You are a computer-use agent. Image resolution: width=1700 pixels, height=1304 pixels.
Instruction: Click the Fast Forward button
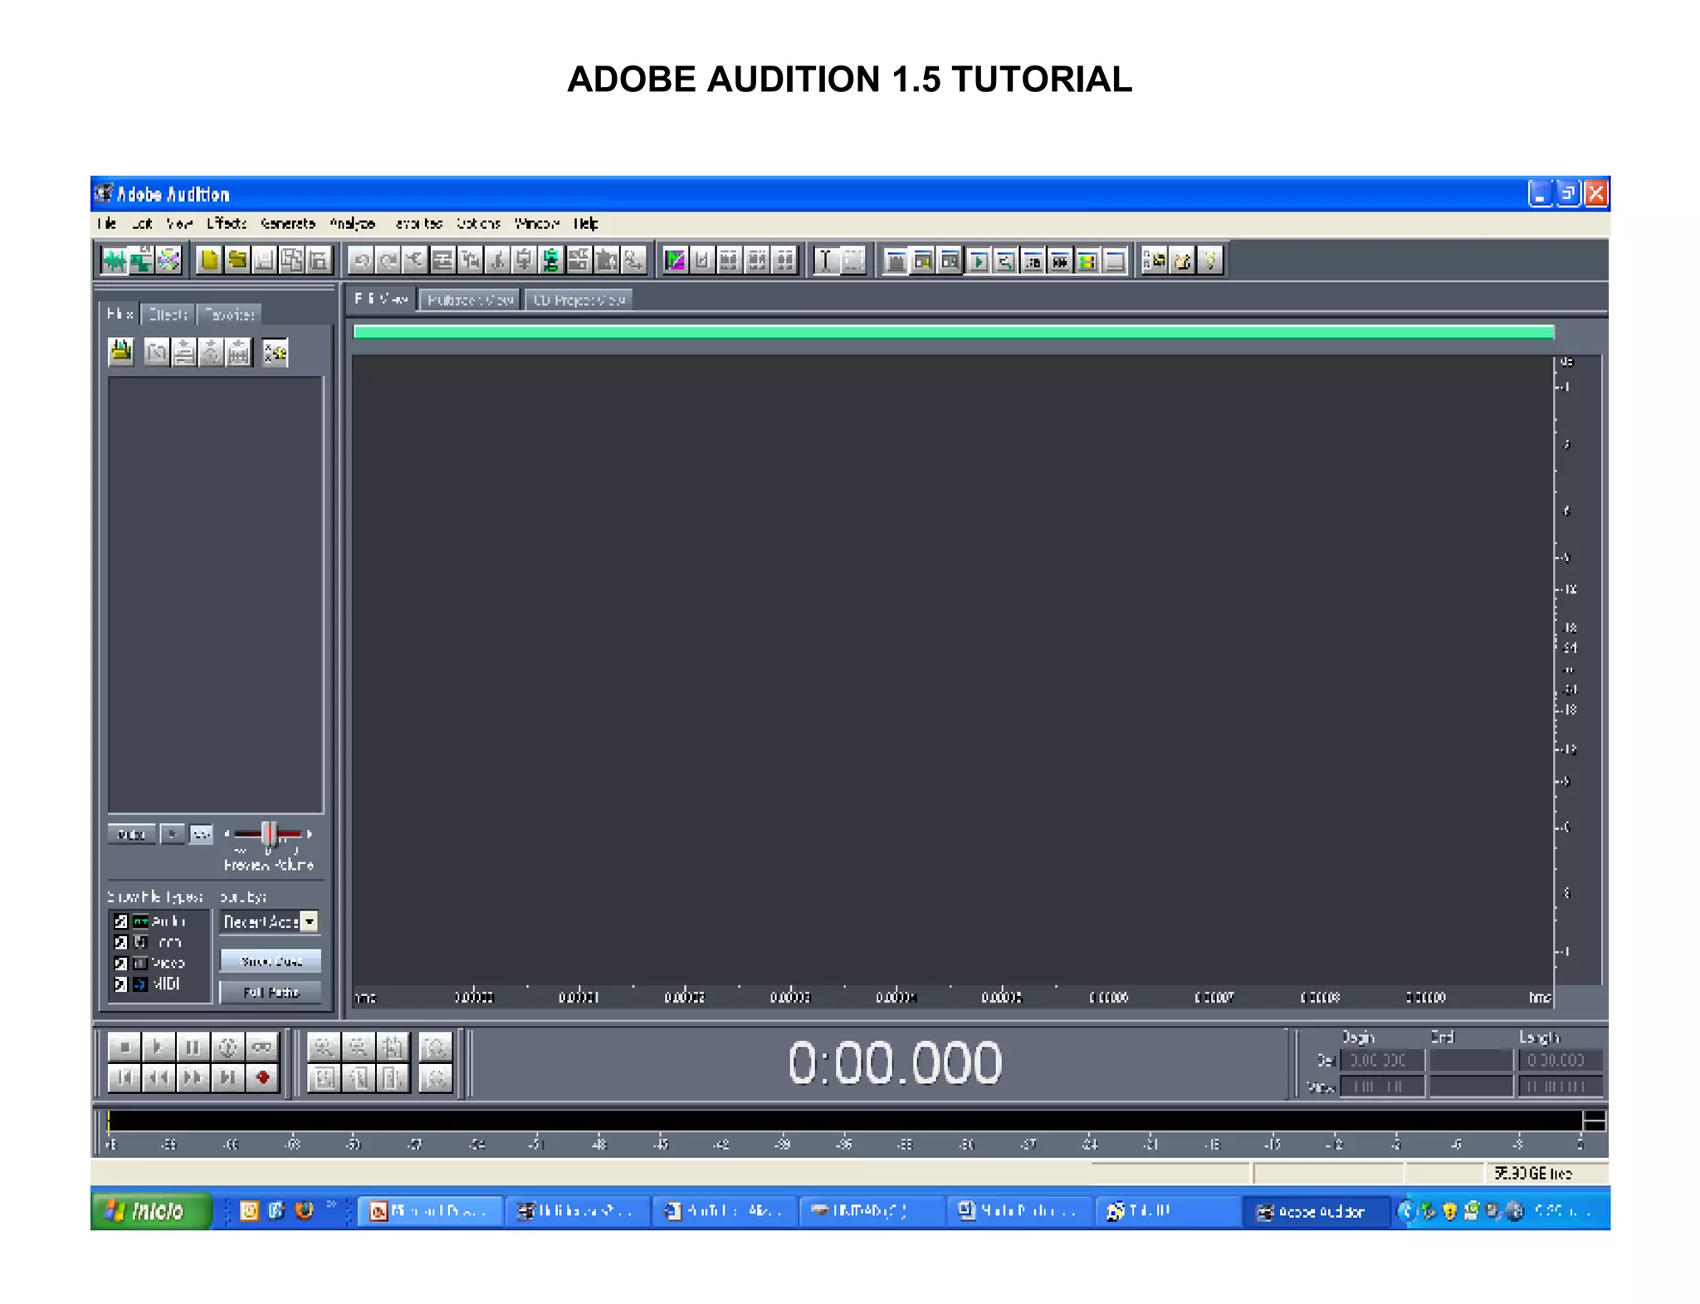coord(192,1077)
